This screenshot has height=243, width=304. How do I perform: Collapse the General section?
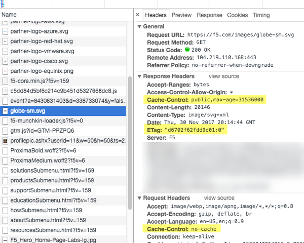click(x=139, y=26)
